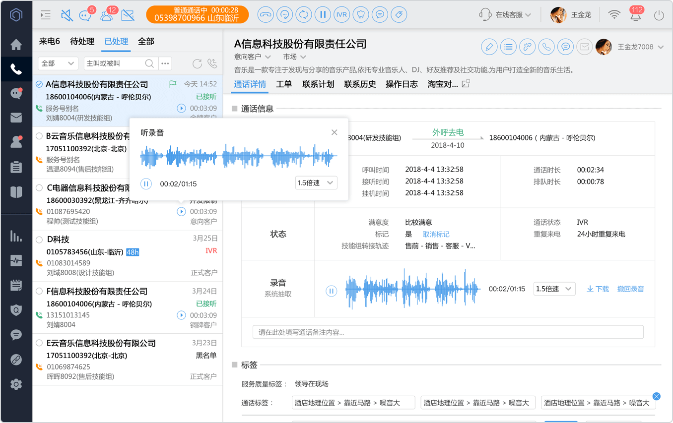Click the 取消标记 link

point(436,234)
